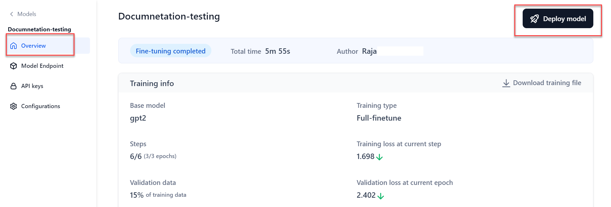Screen dimensions: 611x207
Task: Open Configurations in the sidebar
Action: point(40,106)
